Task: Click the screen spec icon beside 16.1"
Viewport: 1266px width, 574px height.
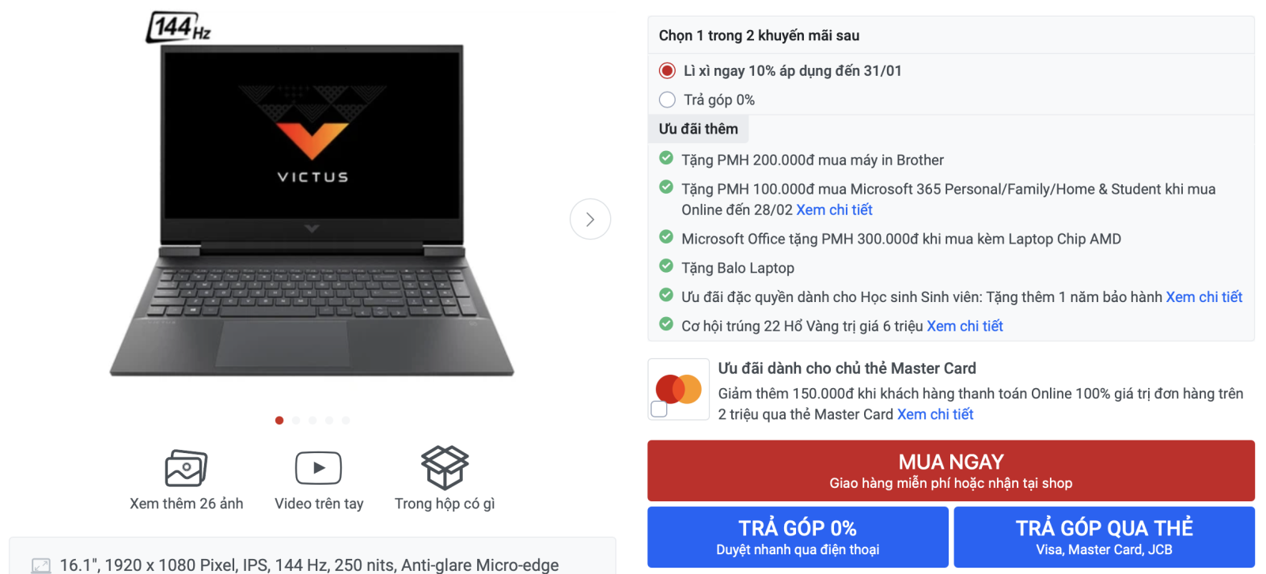Action: pyautogui.click(x=40, y=565)
